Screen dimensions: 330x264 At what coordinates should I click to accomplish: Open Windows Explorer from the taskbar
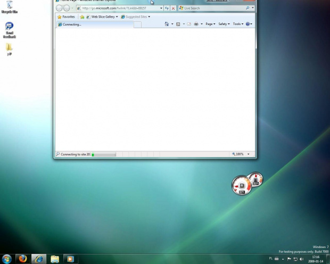(55, 259)
